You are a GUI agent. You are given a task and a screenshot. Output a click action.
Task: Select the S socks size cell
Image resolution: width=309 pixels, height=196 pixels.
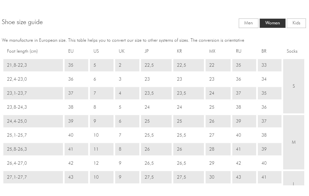point(294,86)
